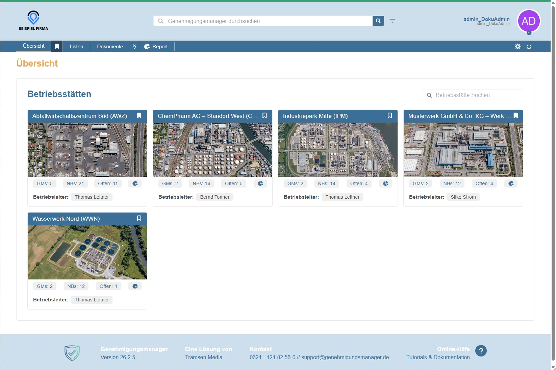The image size is (556, 370).
Task: Click the logout power icon
Action: tap(529, 47)
